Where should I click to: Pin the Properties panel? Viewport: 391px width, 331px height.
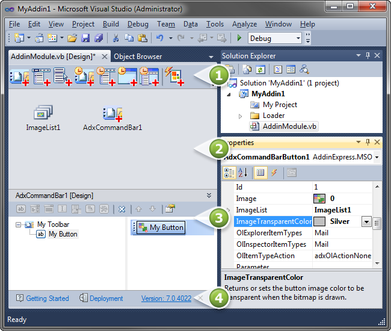click(368, 142)
